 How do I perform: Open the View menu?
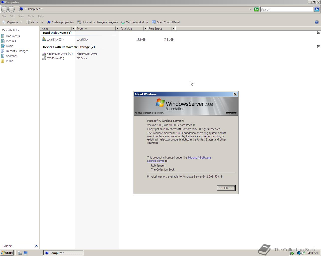pos(21,16)
